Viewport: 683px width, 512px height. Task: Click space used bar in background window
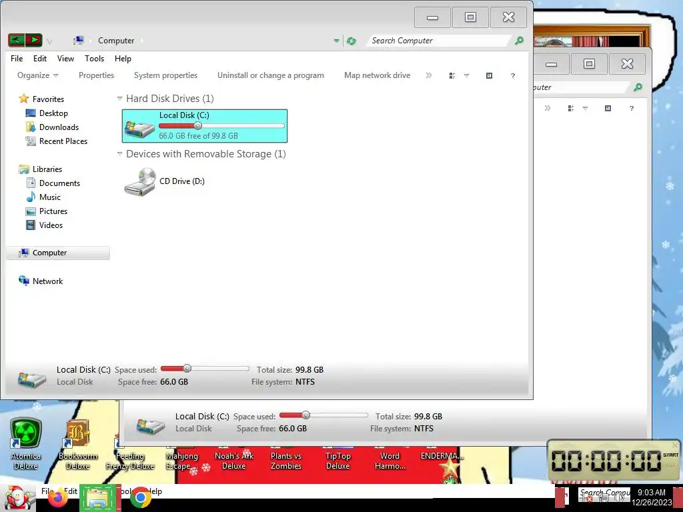click(x=323, y=415)
